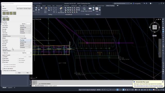The image size is (165, 93).
Task: Open Flow direction dropdown below Left only
Action: (x=26, y=26)
